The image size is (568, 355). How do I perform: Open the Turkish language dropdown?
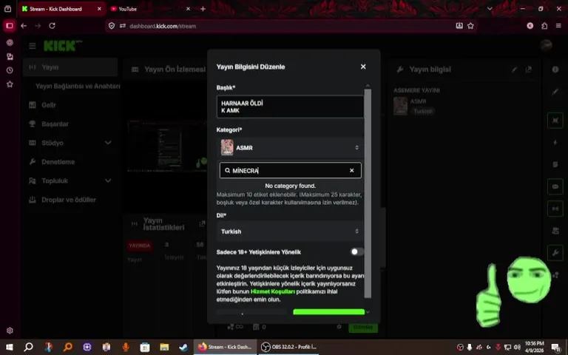[290, 231]
